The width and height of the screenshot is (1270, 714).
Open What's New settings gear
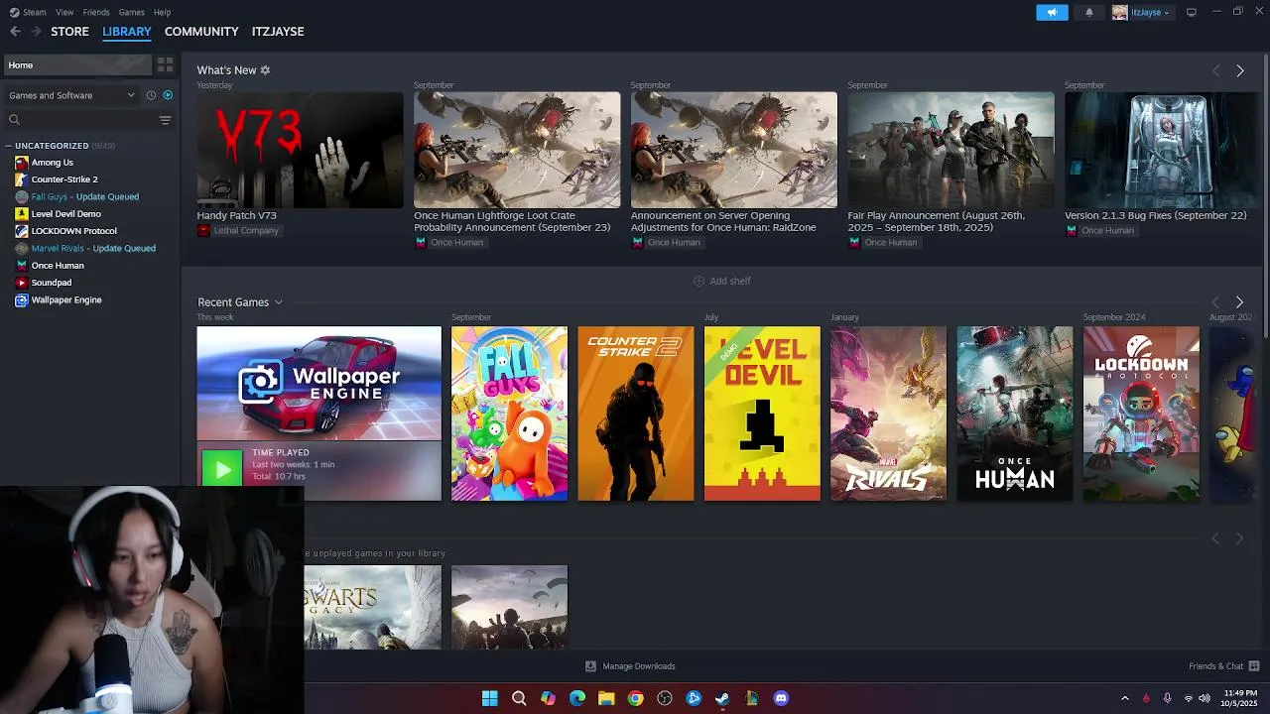[x=265, y=70]
